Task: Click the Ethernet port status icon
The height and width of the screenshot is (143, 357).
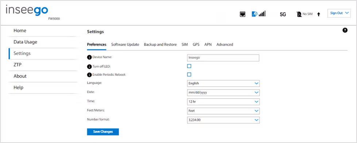Action: click(243, 14)
